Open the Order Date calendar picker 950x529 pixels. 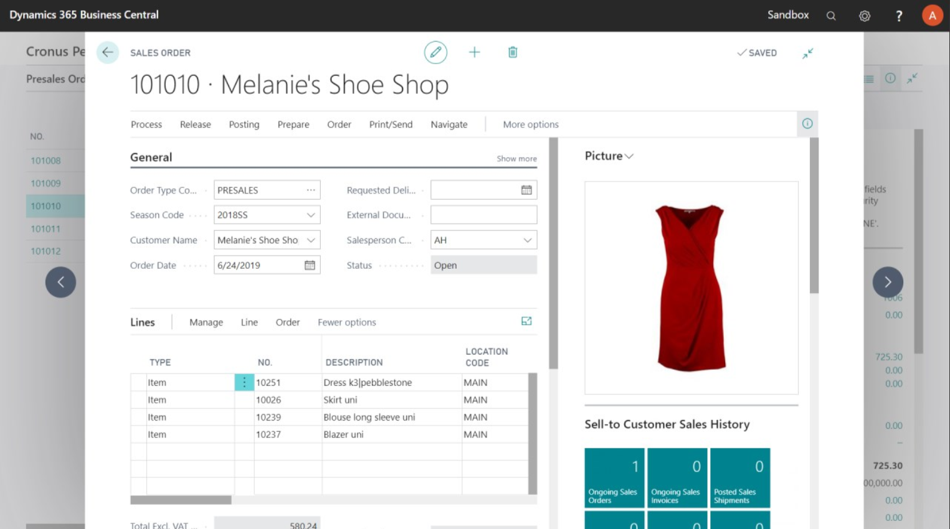click(310, 265)
